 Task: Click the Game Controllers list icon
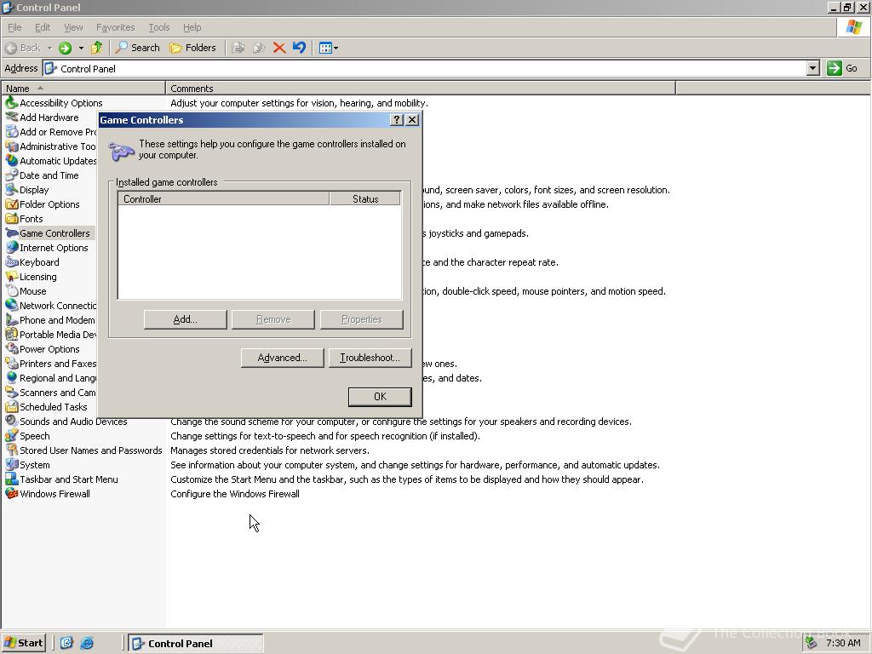pos(11,233)
